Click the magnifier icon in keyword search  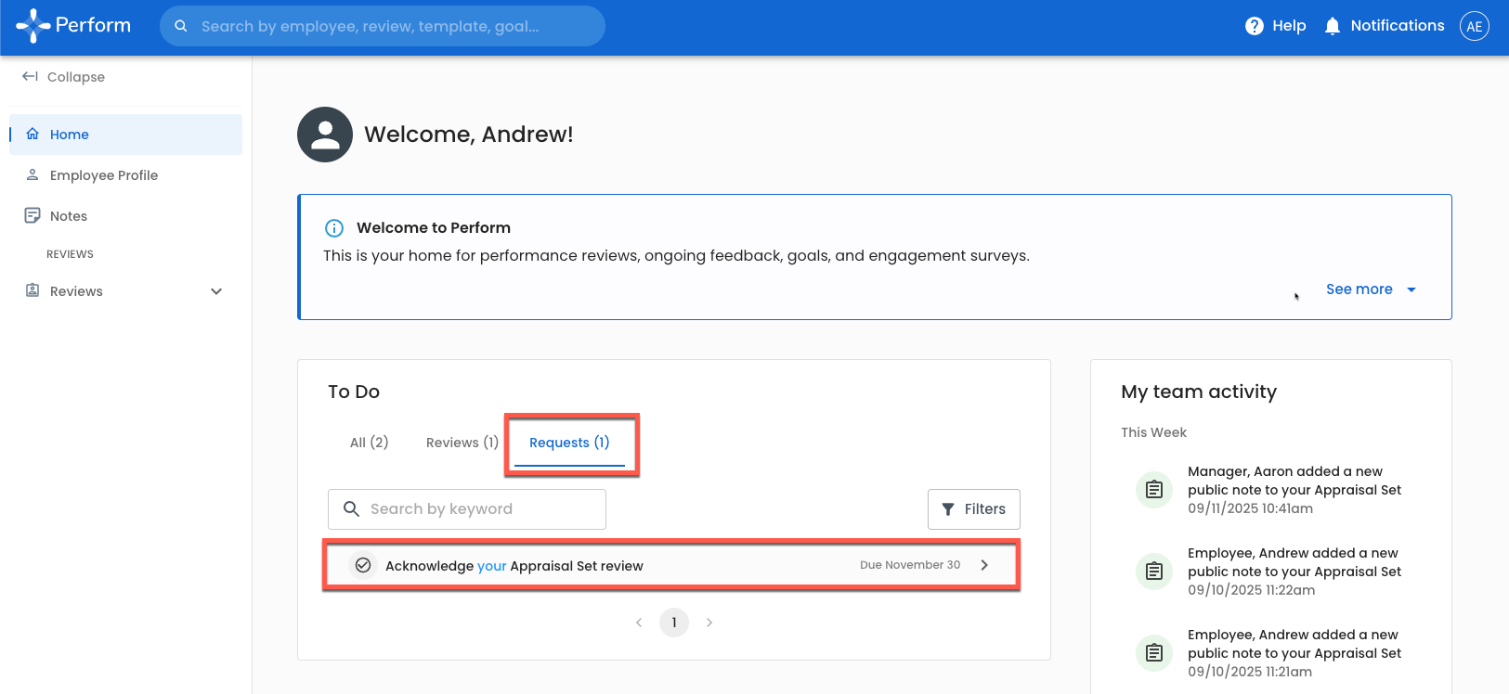351,508
